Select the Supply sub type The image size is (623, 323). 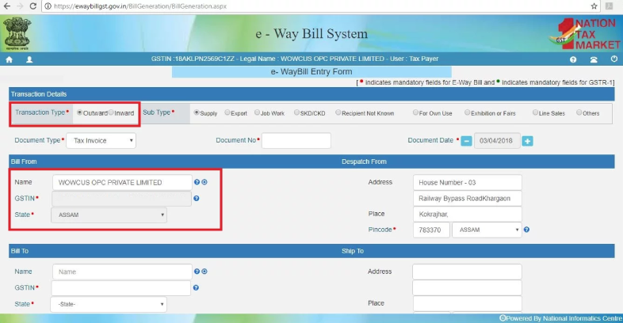pyautogui.click(x=197, y=112)
